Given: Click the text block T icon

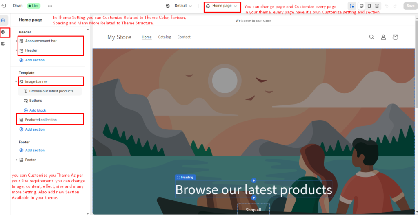Looking at the screenshot, I should click(26, 91).
